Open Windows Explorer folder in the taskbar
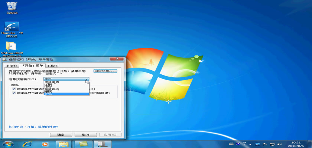Screen dimensions: 312x148 pyautogui.click(x=64, y=144)
